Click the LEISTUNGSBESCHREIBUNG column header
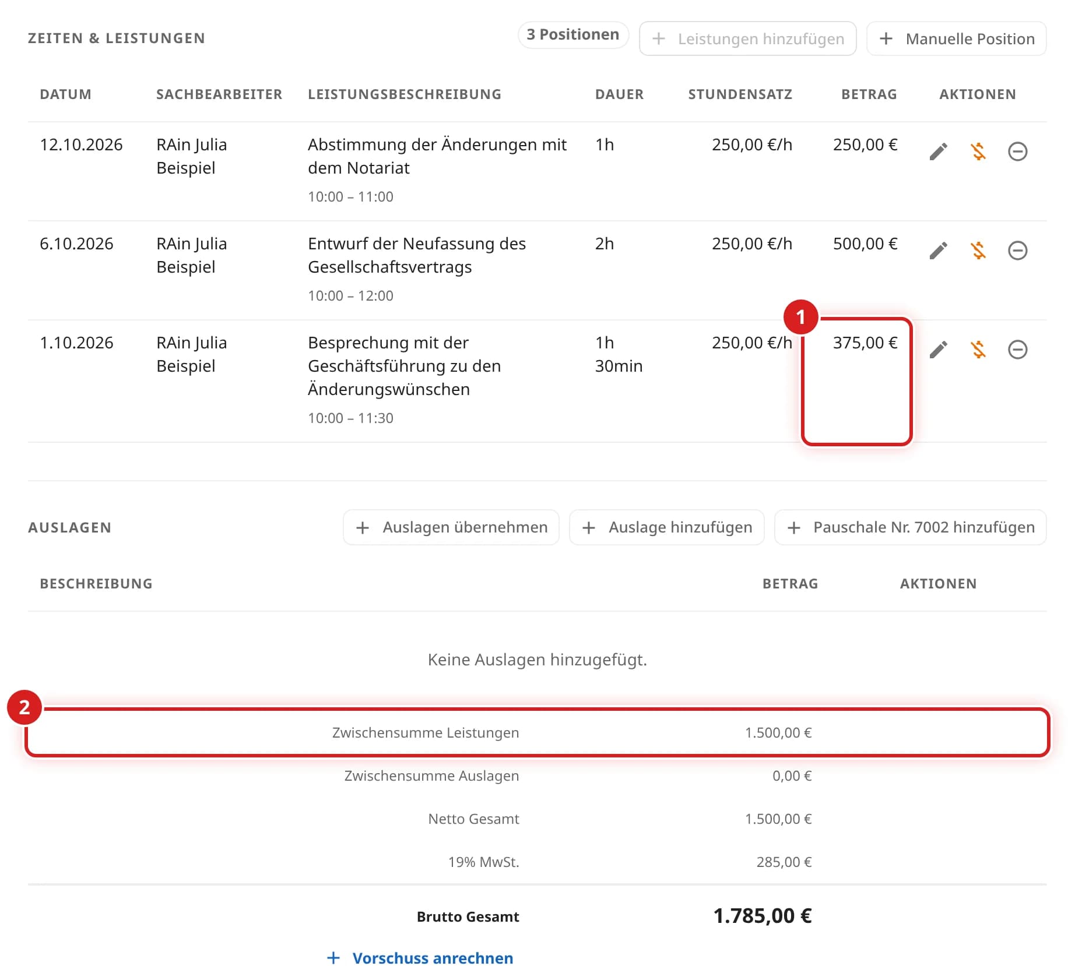 click(x=405, y=94)
